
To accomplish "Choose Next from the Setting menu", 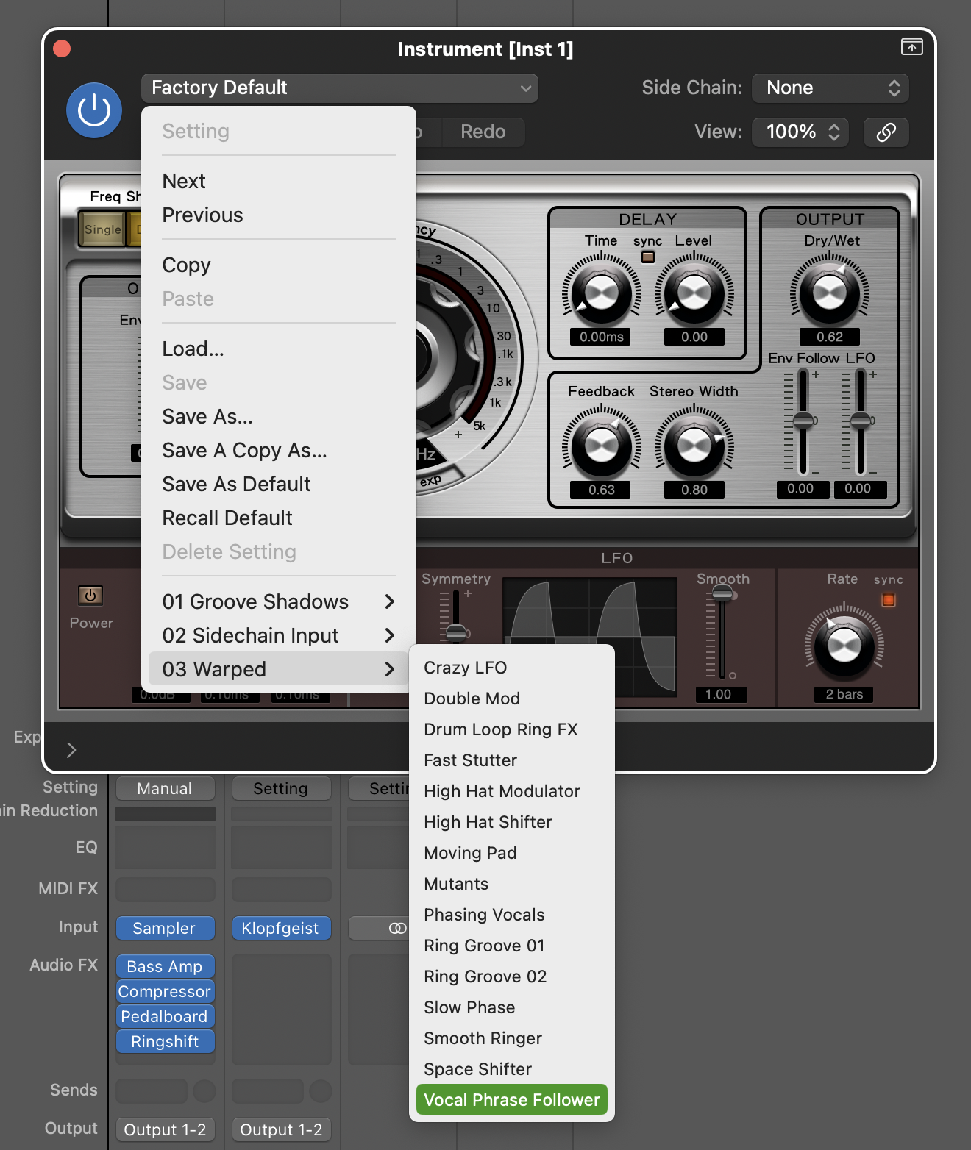I will click(x=279, y=181).
